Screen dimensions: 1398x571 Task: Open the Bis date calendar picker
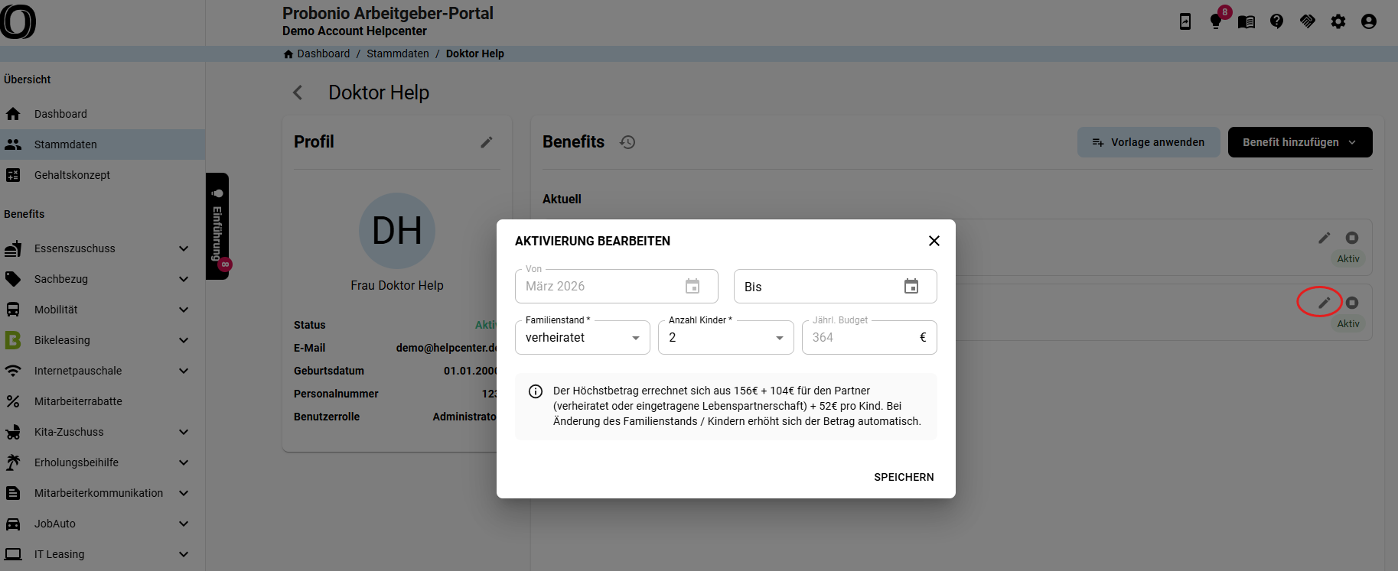pos(911,287)
